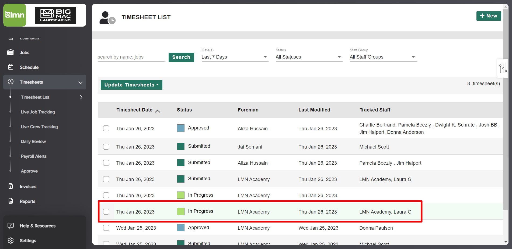Check the Approved Aliza Hussain timesheet checkbox
Screen dimensions: 512x249
pyautogui.click(x=106, y=128)
